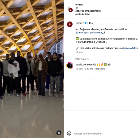The width and height of the screenshot is (138, 138).
Task: Open the centrepompidoumetz_ collaborator profile
Action: [x=89, y=11]
